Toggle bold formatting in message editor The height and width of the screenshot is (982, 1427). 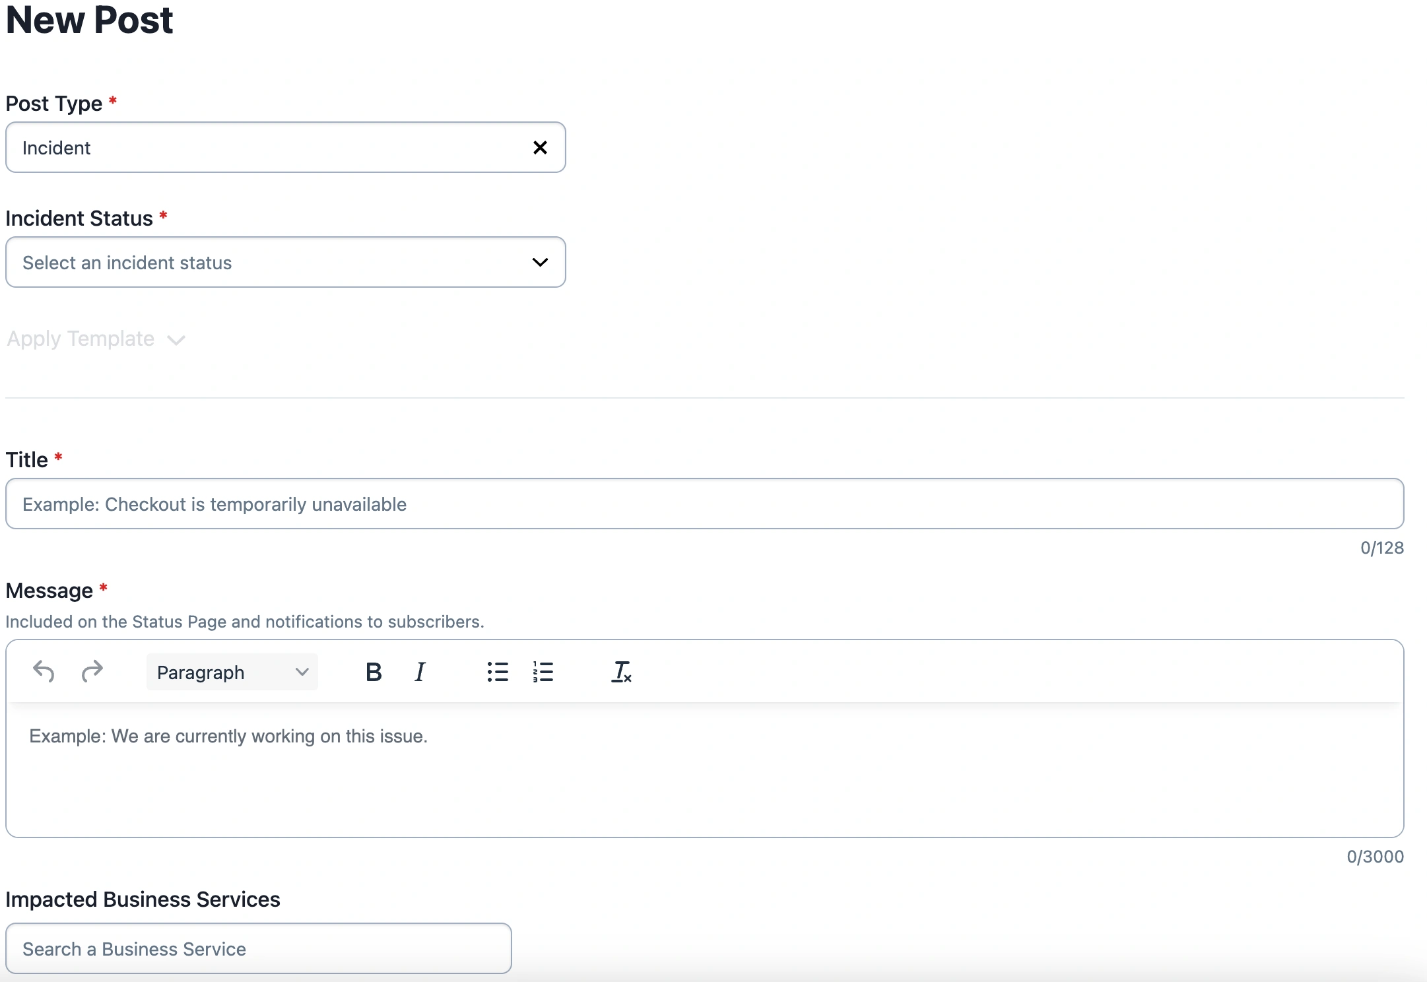(x=374, y=672)
